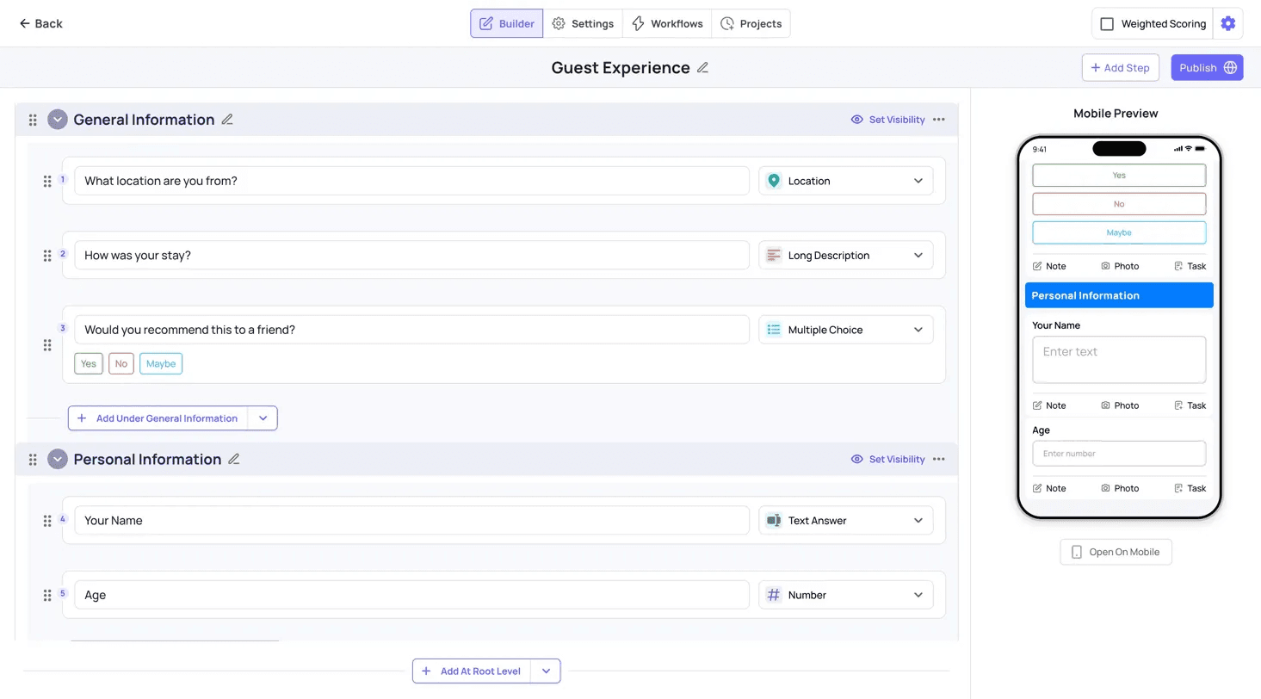
Task: Click the pencil icon beside Personal Information
Action: (x=234, y=459)
